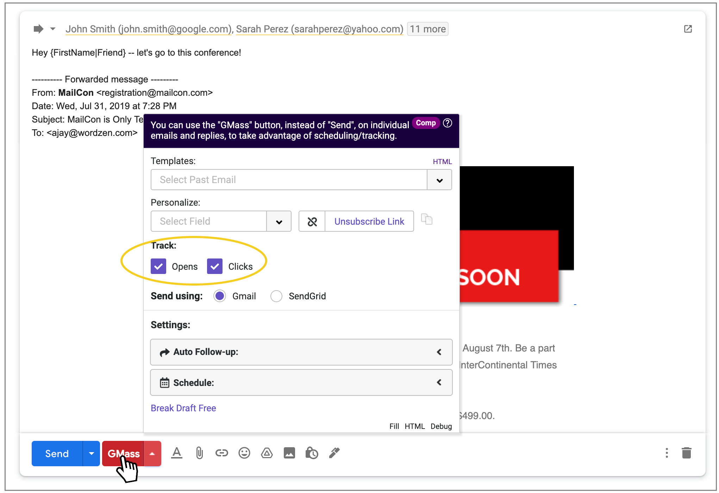Open more options three-dot menu

tap(667, 453)
